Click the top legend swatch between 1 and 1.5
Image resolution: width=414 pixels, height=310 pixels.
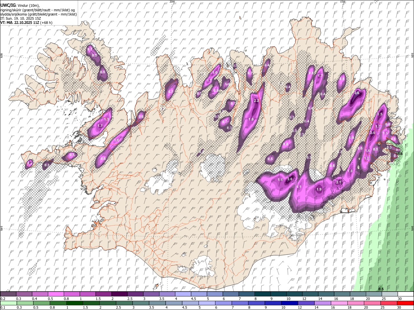88,294
